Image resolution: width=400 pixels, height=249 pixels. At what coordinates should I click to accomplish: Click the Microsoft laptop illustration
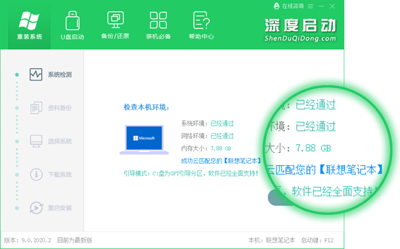point(144,140)
